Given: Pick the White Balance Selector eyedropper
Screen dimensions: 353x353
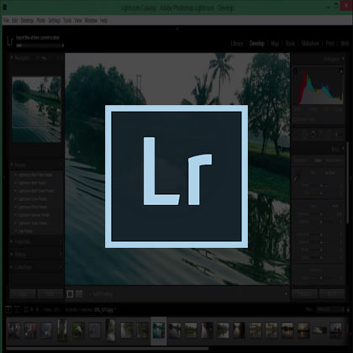Looking at the screenshot, I should pyautogui.click(x=297, y=176).
